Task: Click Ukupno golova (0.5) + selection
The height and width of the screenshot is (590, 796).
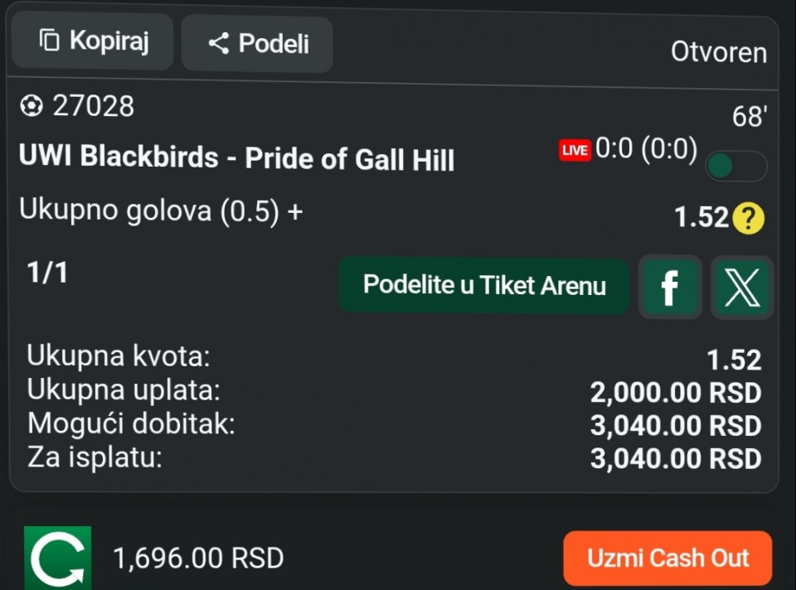Action: coord(161,211)
